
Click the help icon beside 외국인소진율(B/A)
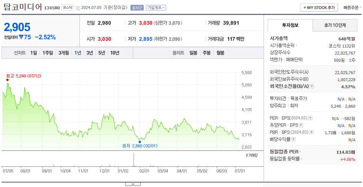[312, 86]
